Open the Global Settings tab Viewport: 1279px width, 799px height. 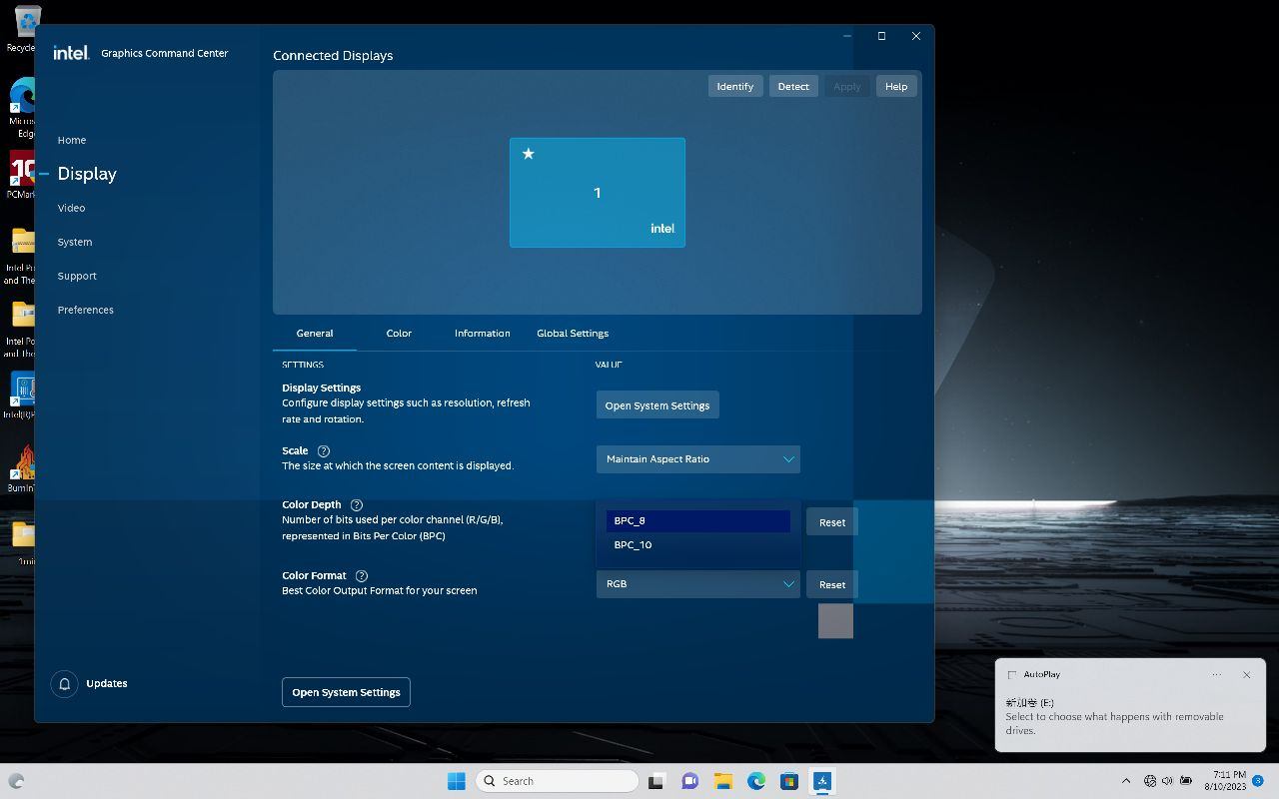(573, 334)
